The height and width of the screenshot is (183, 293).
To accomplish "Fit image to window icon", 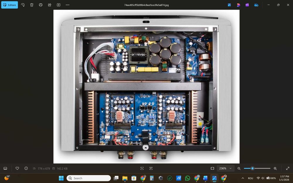I will pos(212,168).
